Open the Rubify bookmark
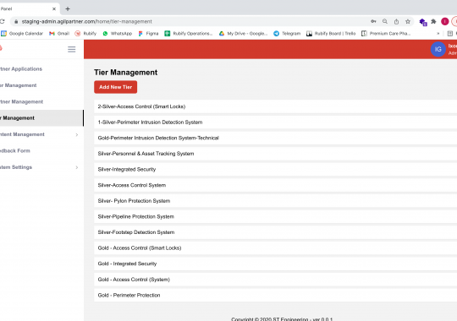 click(85, 34)
